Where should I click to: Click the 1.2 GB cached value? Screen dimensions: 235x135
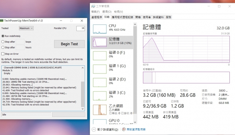pyautogui.click(x=177, y=106)
